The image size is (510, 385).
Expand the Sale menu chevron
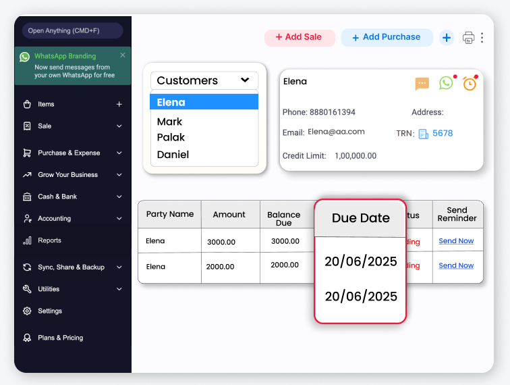click(x=119, y=126)
